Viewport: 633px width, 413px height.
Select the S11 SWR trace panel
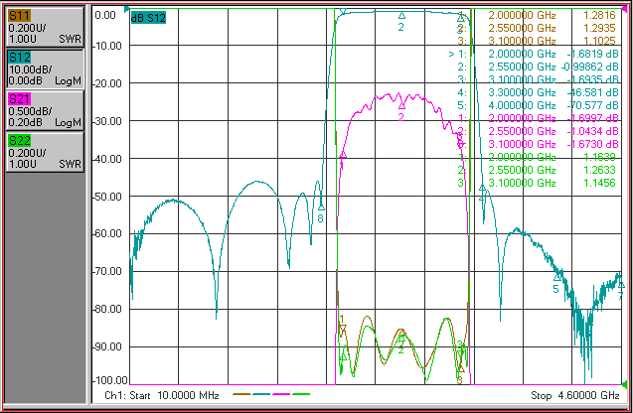(x=45, y=27)
